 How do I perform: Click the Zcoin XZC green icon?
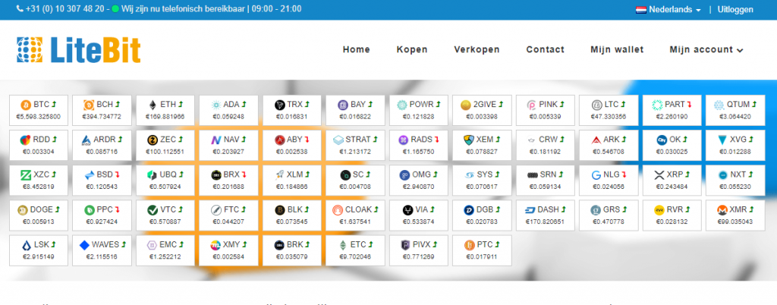tap(26, 175)
